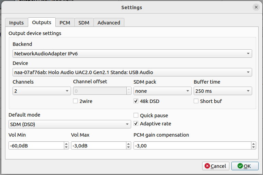263x175 pixels.
Task: Open the Default mode dropdown
Action: (x=69, y=124)
